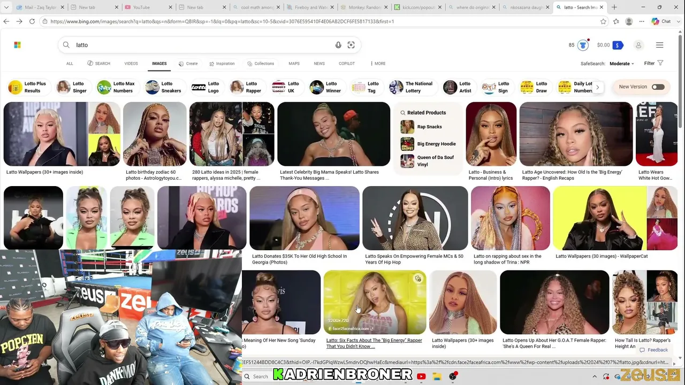The image size is (685, 385).
Task: Show more suggestion chips with the right arrow
Action: pyautogui.click(x=597, y=87)
